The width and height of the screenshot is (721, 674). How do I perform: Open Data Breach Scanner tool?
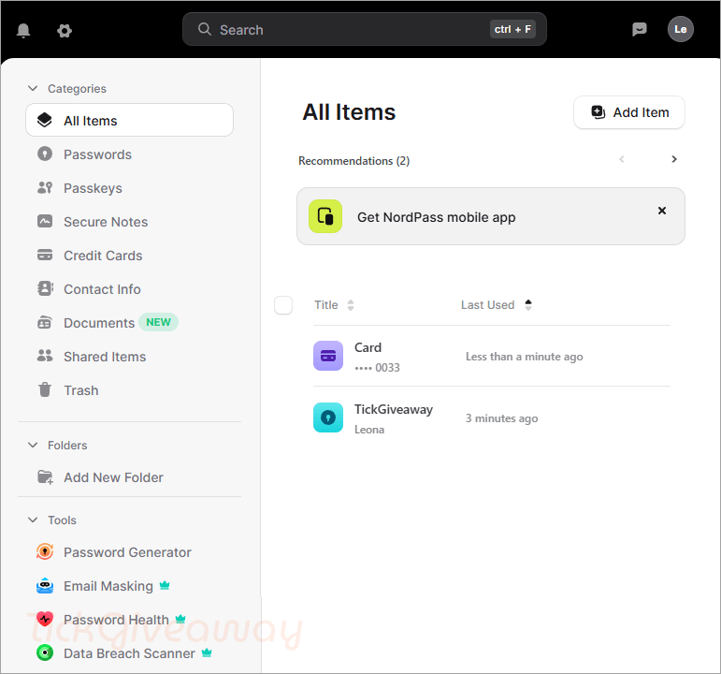pyautogui.click(x=129, y=652)
